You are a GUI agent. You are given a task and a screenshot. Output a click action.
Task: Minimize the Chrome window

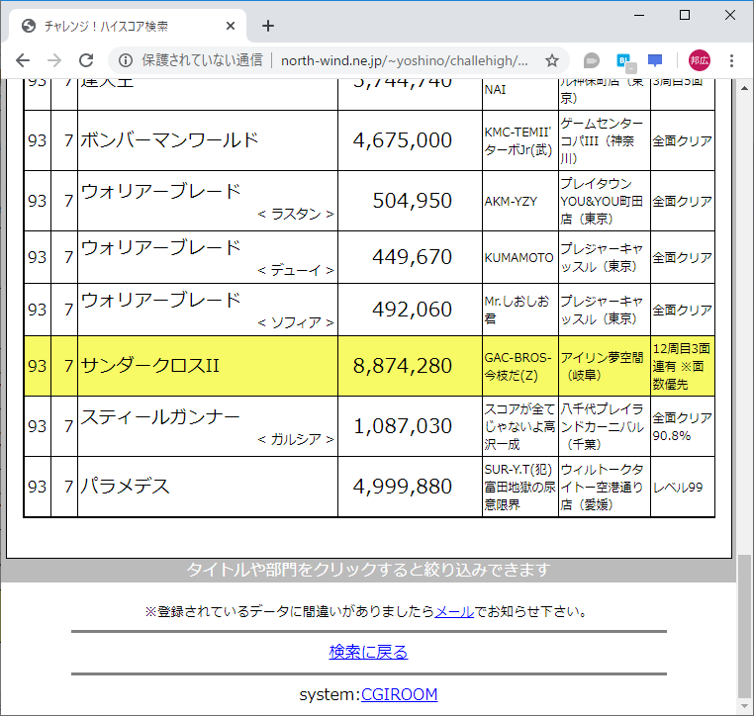[639, 16]
